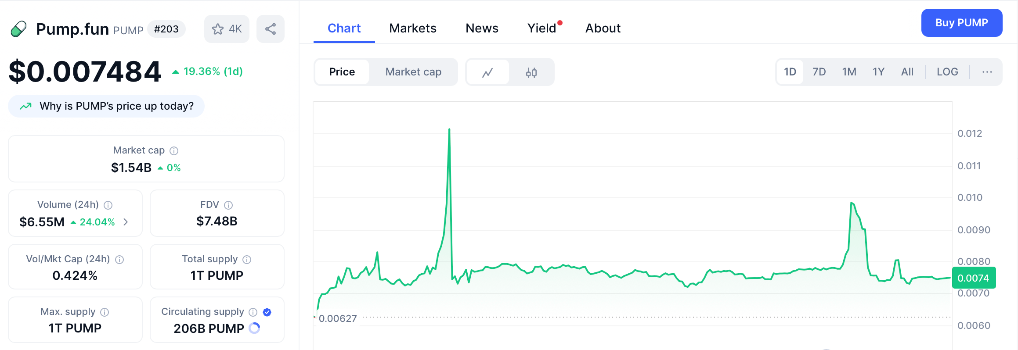Click the 0.012 y-axis label
This screenshot has height=350, width=1018.
(970, 134)
